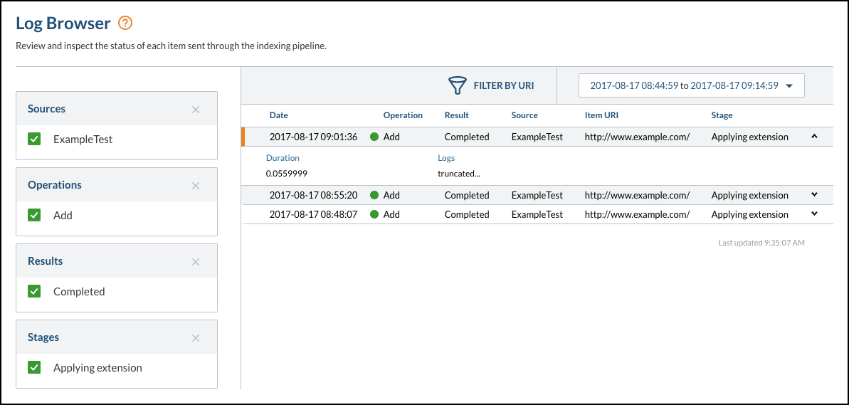Image resolution: width=849 pixels, height=405 pixels.
Task: Sort by the Operation column header
Action: 403,115
